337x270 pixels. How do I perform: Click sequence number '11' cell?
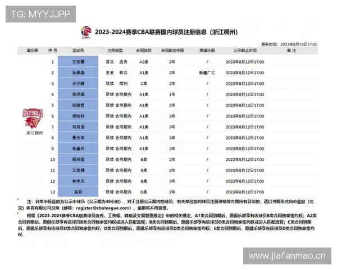pos(53,170)
